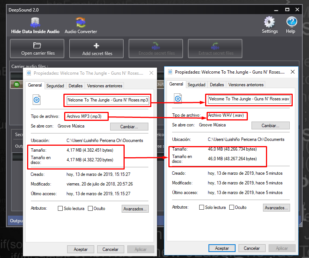Close the DeepSound 2.0 window
The image size is (309, 258).
(x=298, y=10)
